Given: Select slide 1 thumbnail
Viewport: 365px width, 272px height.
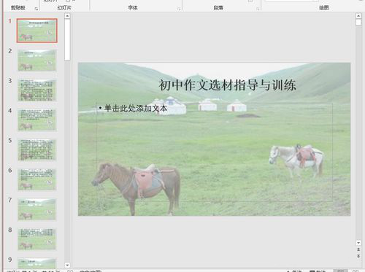Looking at the screenshot, I should 37,31.
